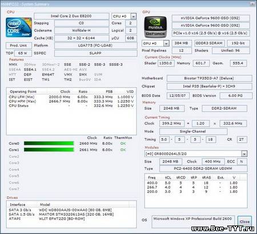Click the OS Microsoft Windows XP Professional field

pos(193,221)
